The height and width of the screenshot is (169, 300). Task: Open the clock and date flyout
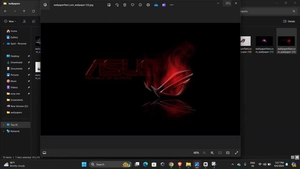click(279, 164)
